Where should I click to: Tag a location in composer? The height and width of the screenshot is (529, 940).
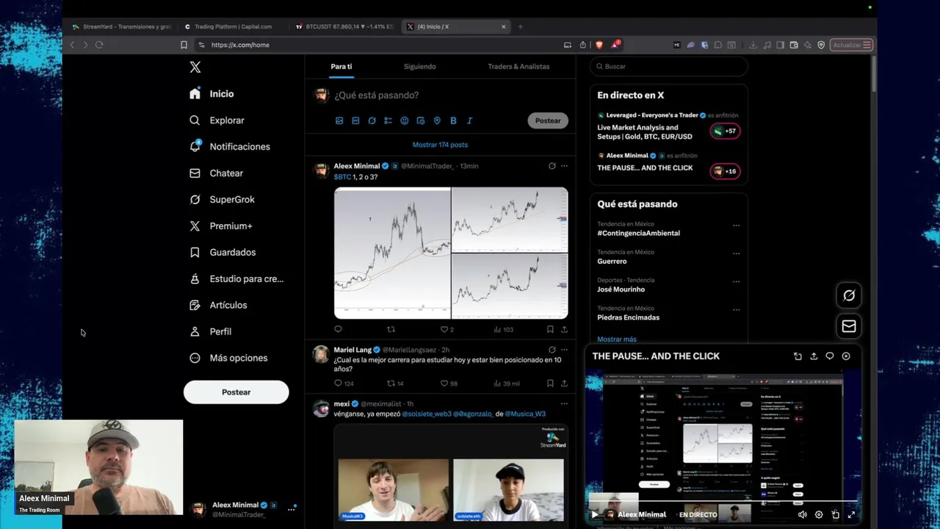[437, 120]
